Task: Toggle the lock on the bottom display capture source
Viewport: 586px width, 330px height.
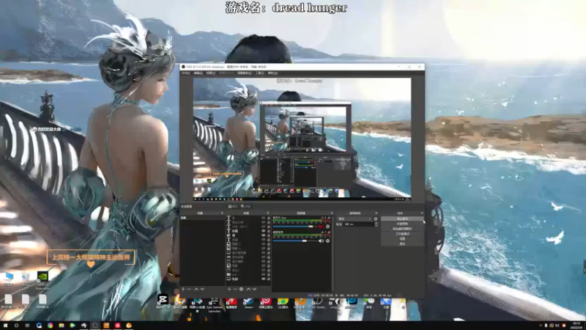Action: pyautogui.click(x=269, y=279)
